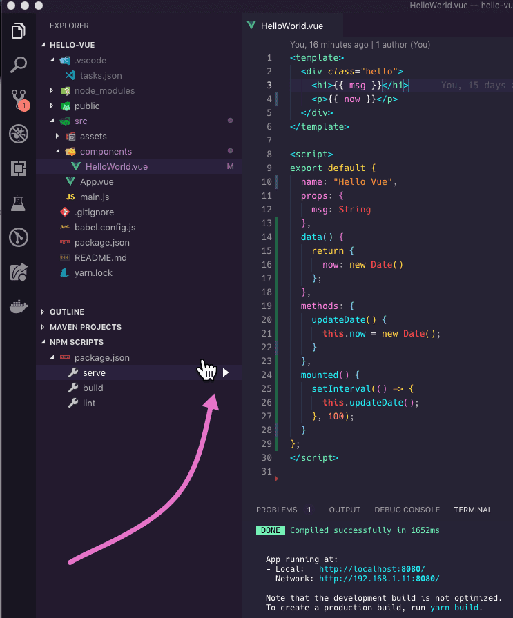Screen dimensions: 513x618
Task: Expand the MAVEN PROJECTS section
Action: 85,327
